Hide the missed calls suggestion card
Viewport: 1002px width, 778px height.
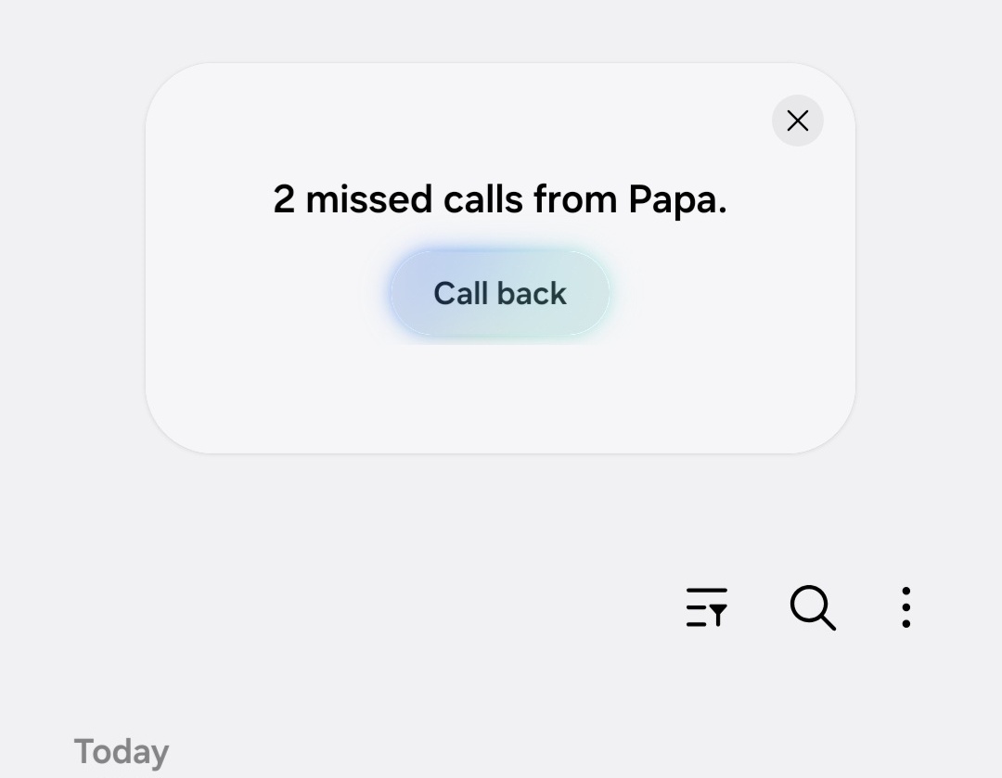(x=797, y=121)
